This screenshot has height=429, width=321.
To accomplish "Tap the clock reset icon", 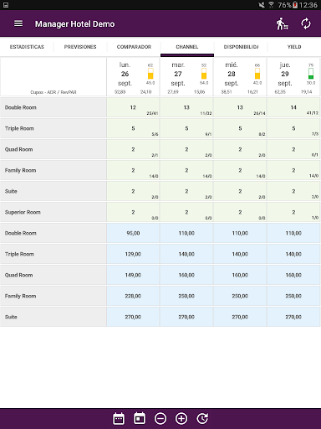I will (202, 418).
